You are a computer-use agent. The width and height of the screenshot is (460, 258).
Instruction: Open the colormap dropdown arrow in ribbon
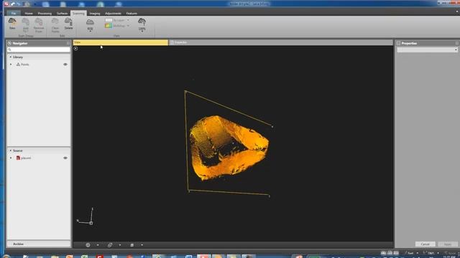128,26
